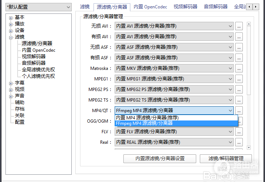Click the filter list scrollbar thumb
This screenshot has width=265, height=182.
[x=249, y=60]
